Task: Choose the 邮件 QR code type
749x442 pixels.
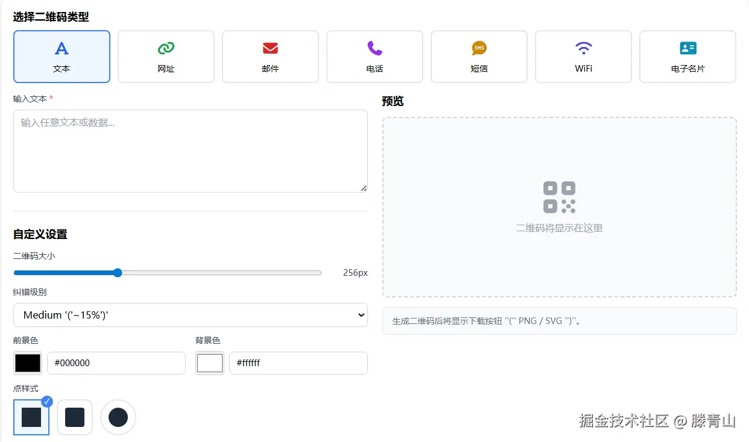Action: (x=270, y=56)
